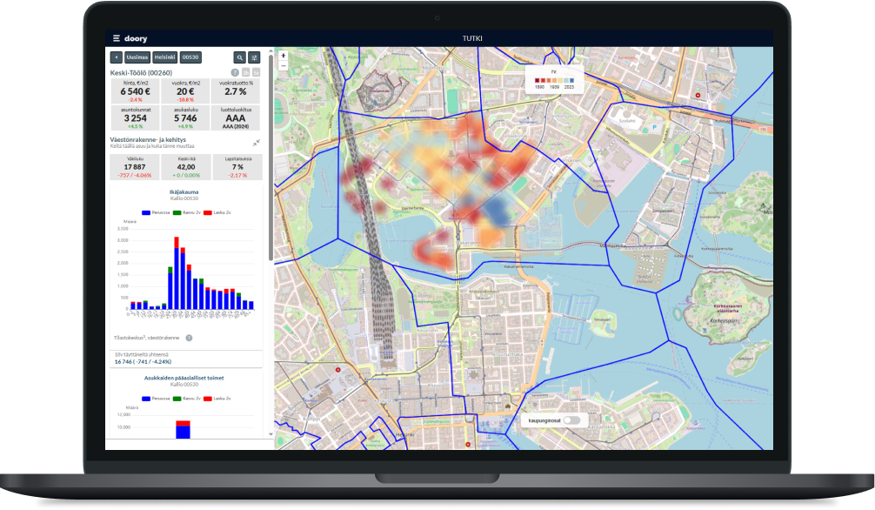875x510 pixels.
Task: Toggle the kaupunginosat switch
Action: pos(571,420)
